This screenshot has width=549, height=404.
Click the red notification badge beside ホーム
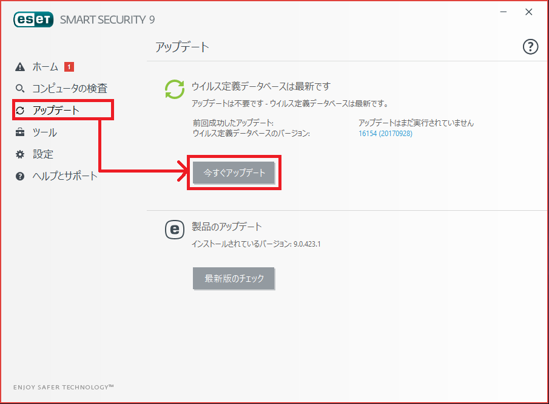[x=69, y=67]
